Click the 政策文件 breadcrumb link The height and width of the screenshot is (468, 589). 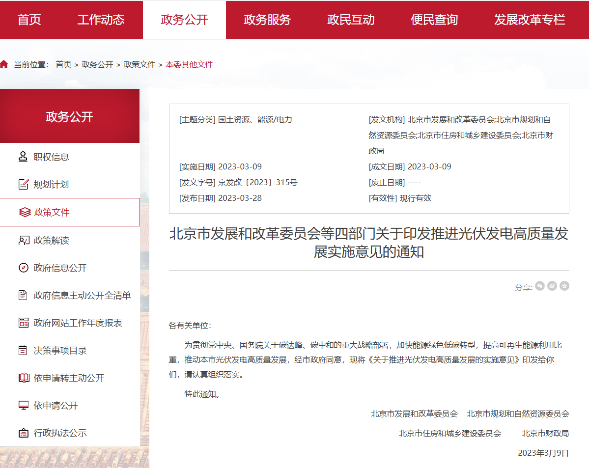pyautogui.click(x=140, y=64)
